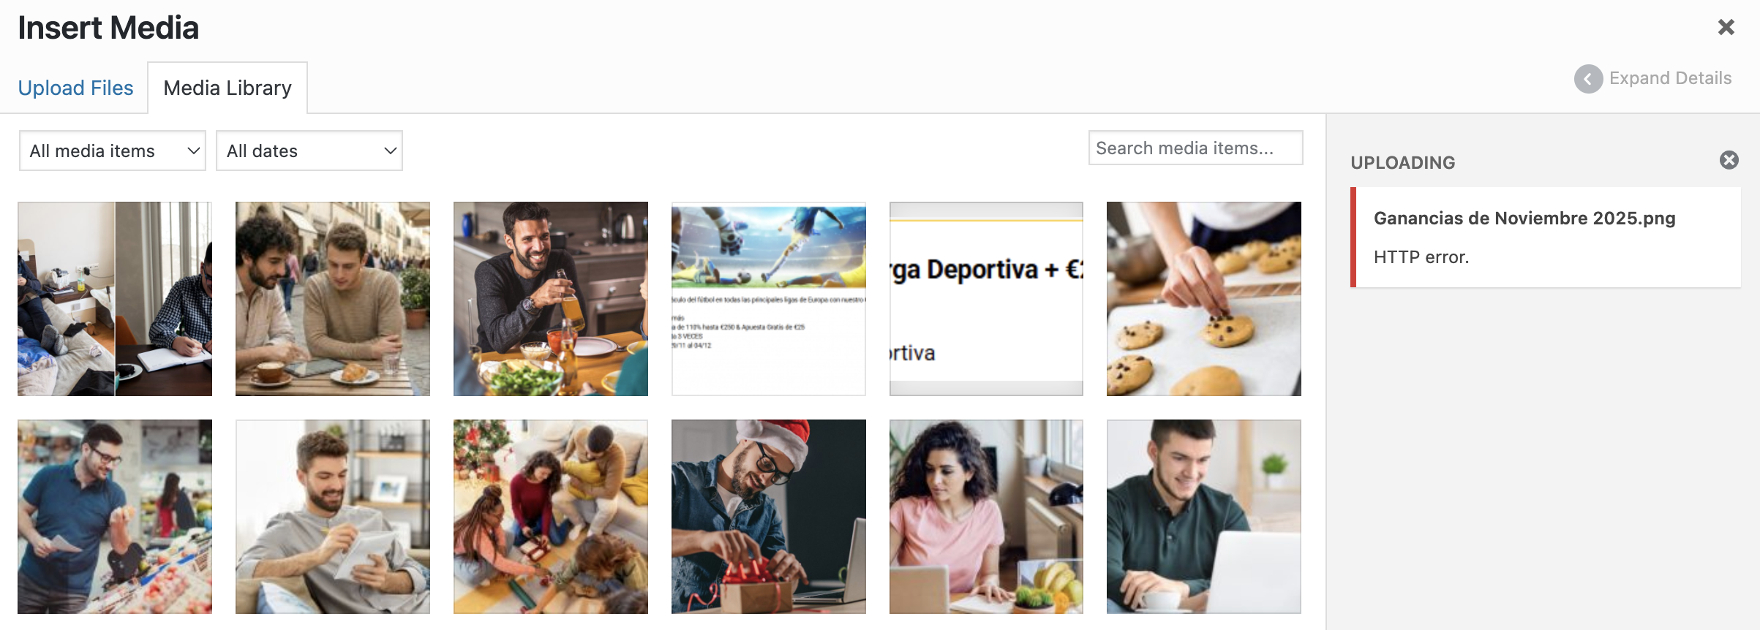
Task: Click the Search media items field
Action: coord(1195,148)
